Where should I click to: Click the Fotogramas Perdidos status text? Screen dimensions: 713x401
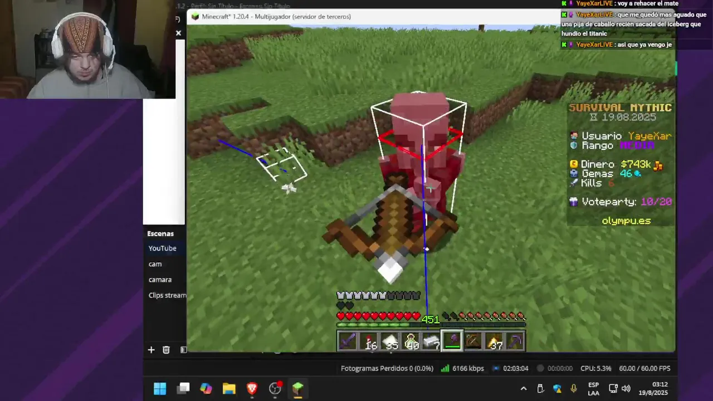[387, 369]
